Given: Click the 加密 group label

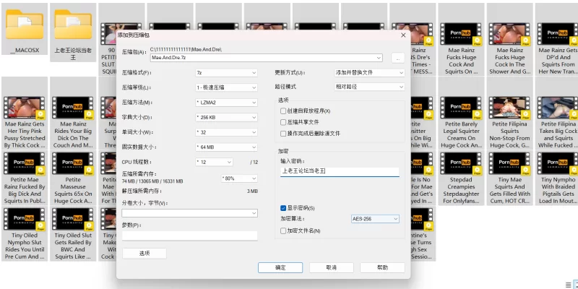Looking at the screenshot, I should pos(283,151).
